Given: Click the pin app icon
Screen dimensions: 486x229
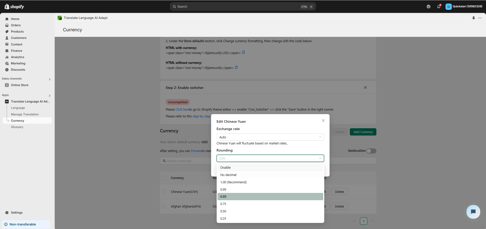Looking at the screenshot, I should point(474,18).
